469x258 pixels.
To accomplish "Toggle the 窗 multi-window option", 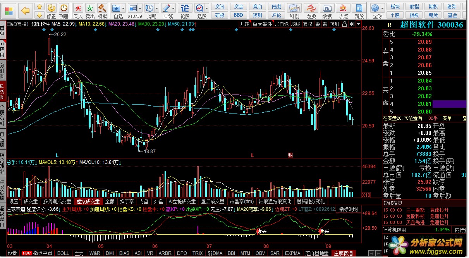I will 325,24.
